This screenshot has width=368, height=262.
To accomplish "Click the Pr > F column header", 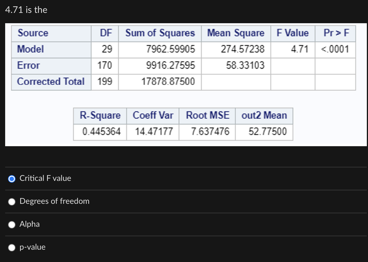I will [x=335, y=33].
